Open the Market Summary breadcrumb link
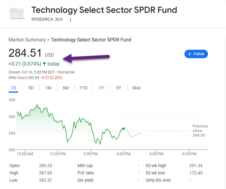 pos(27,40)
